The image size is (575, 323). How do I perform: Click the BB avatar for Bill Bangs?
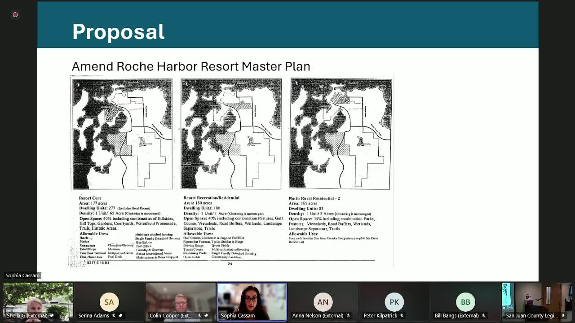[465, 302]
